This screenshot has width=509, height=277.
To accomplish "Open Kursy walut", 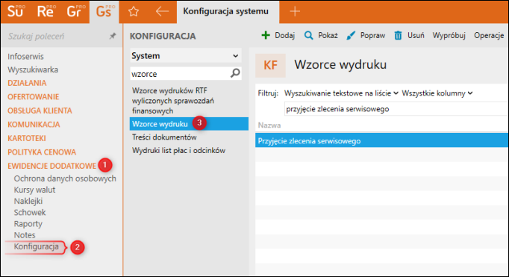I will tap(34, 190).
